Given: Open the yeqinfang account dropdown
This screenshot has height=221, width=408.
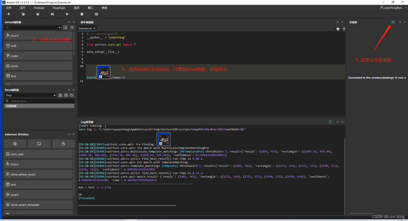Looking at the screenshot, I should [x=394, y=8].
